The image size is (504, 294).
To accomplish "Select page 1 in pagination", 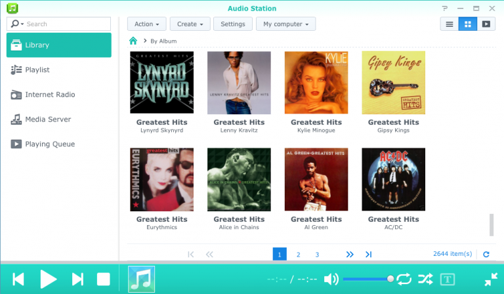I will tap(280, 254).
